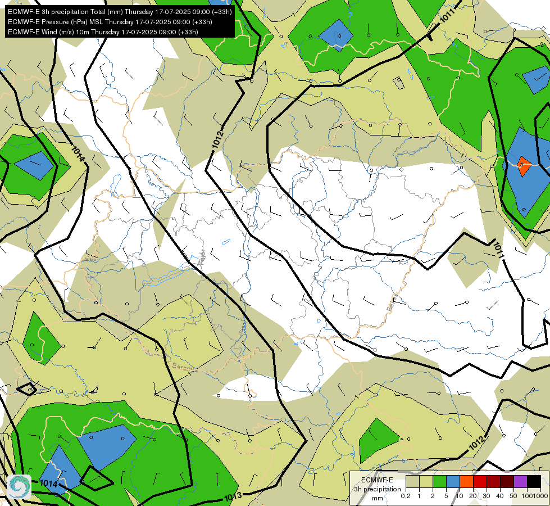Click the 'mm' unit label in legend
This screenshot has height=506, width=550.
click(x=378, y=498)
